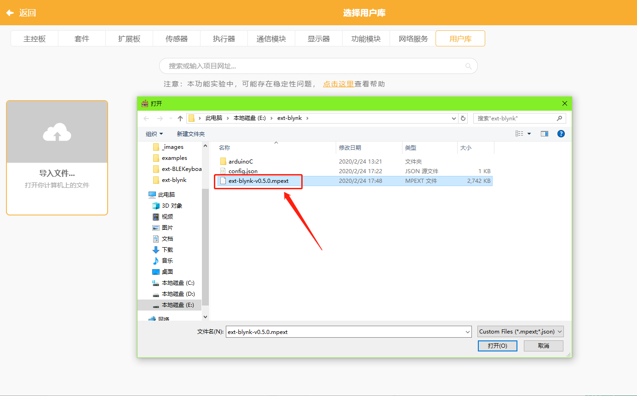Open the 组织 menu
The image size is (637, 396).
coord(155,134)
